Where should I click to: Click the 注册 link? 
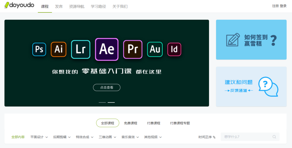pos(275,6)
